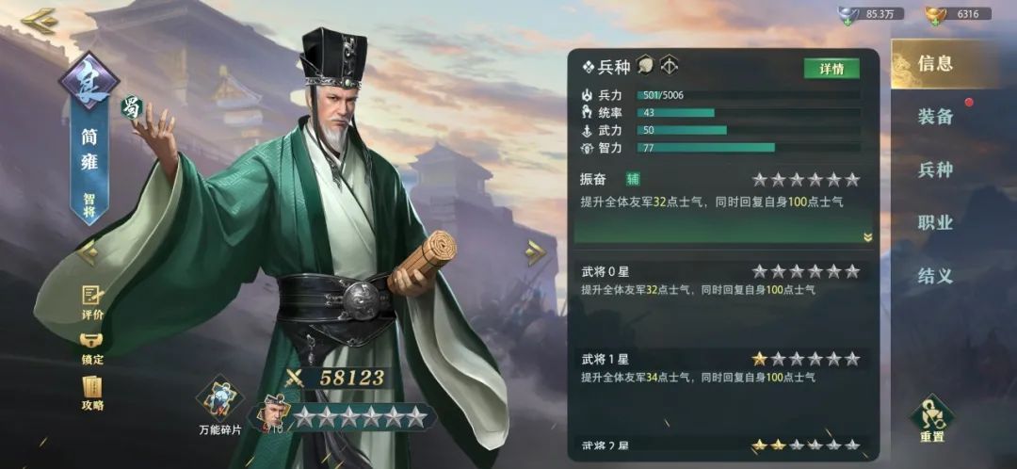The width and height of the screenshot is (1017, 469).
Task: Open the 职业 profession tab
Action: tap(935, 222)
